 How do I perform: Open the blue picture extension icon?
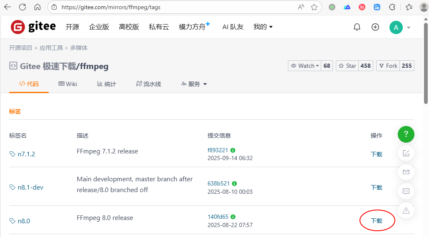377,7
